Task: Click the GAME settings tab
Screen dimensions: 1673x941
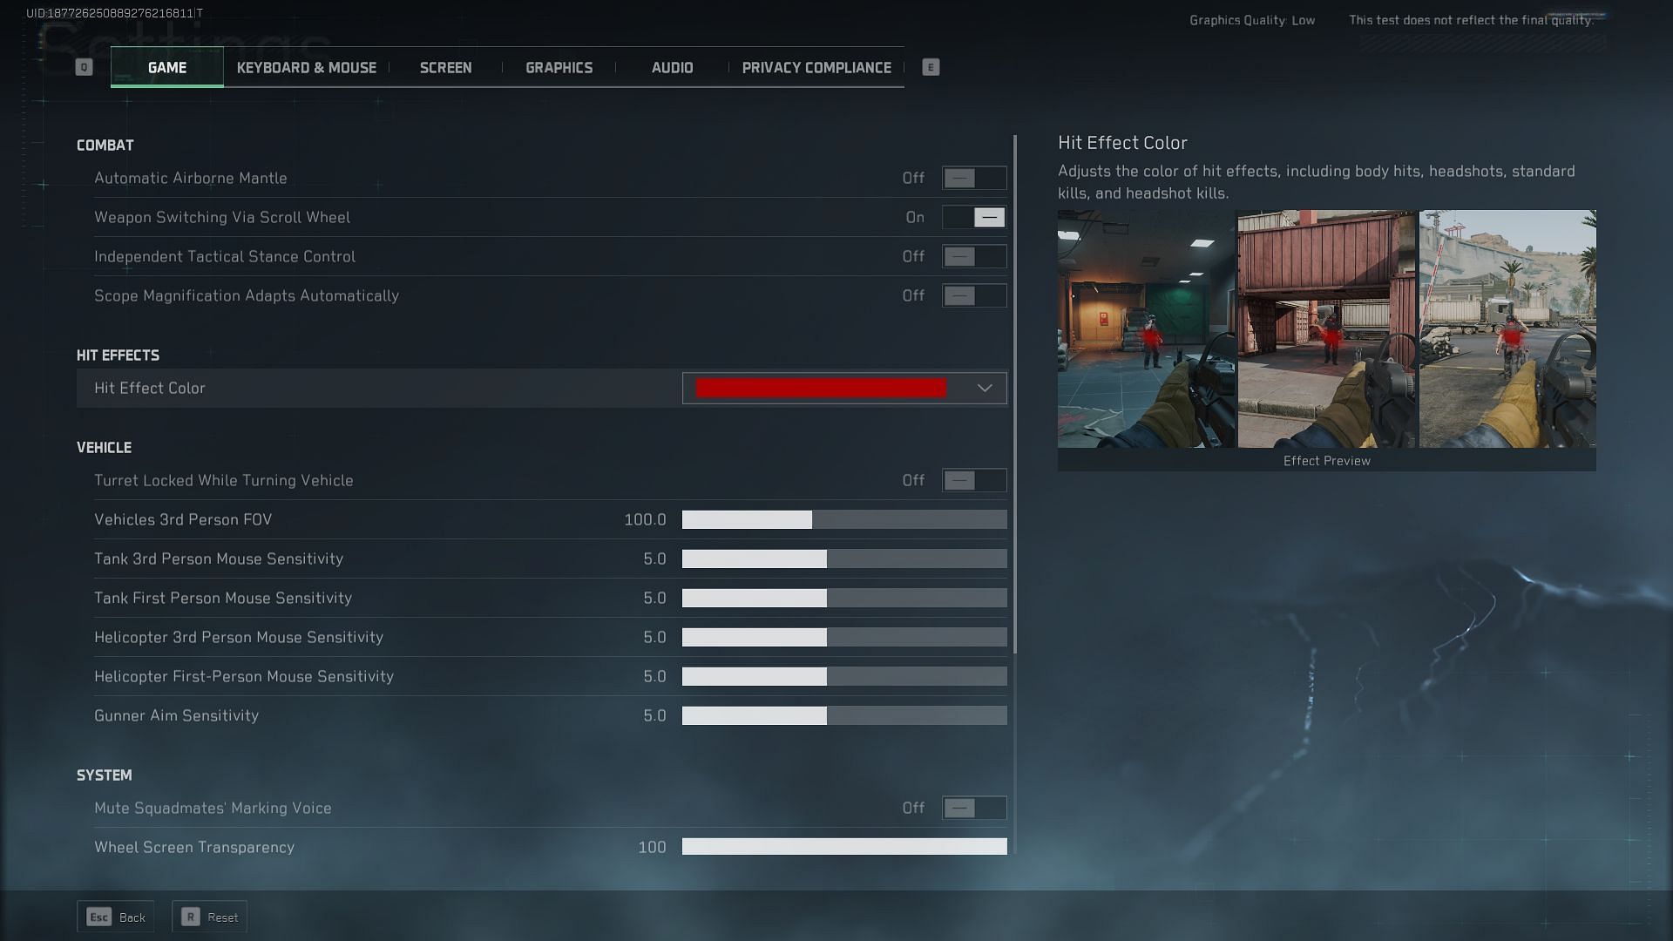Action: point(166,66)
